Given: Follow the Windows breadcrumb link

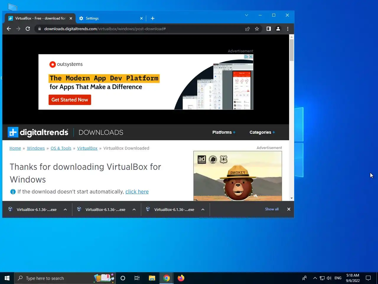Looking at the screenshot, I should [36, 148].
